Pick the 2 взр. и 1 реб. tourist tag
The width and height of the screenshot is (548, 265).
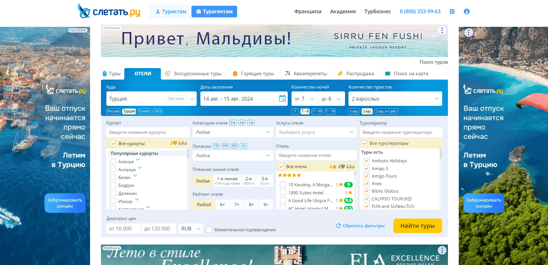click(386, 111)
